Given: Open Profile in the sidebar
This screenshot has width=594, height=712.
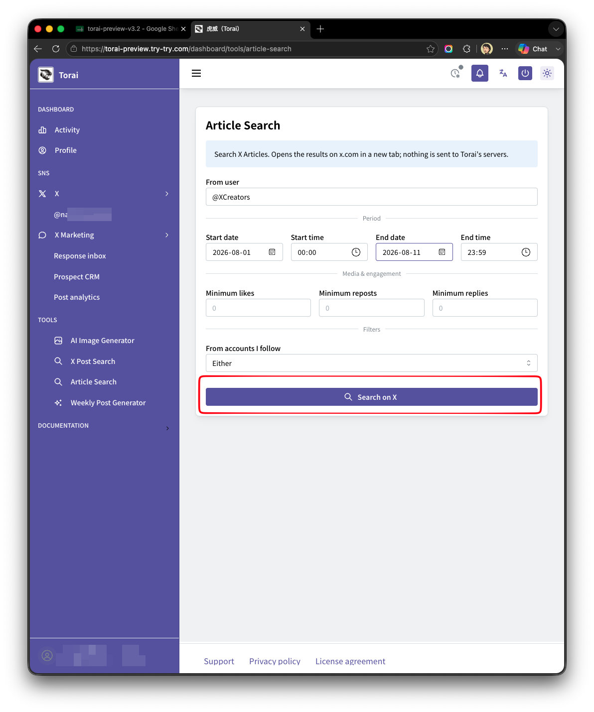Looking at the screenshot, I should [x=65, y=150].
